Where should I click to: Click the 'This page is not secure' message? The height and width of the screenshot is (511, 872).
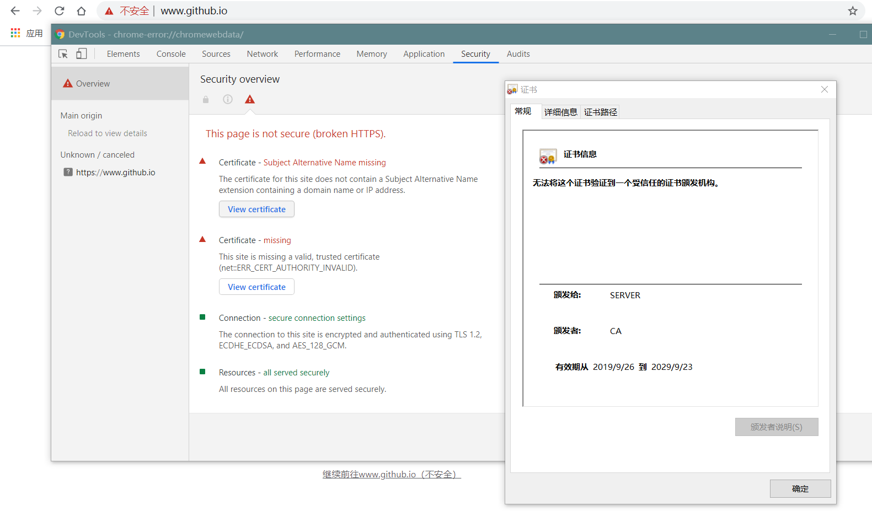coord(296,134)
